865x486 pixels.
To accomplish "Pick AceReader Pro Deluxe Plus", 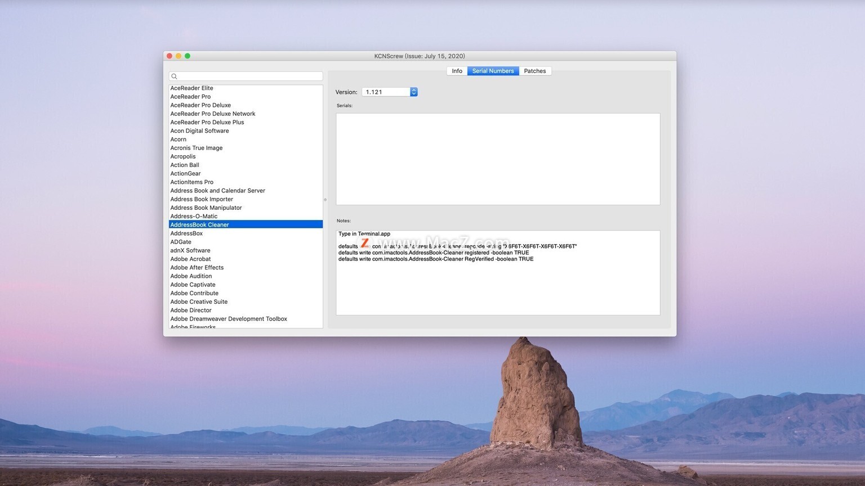I will 246,122.
